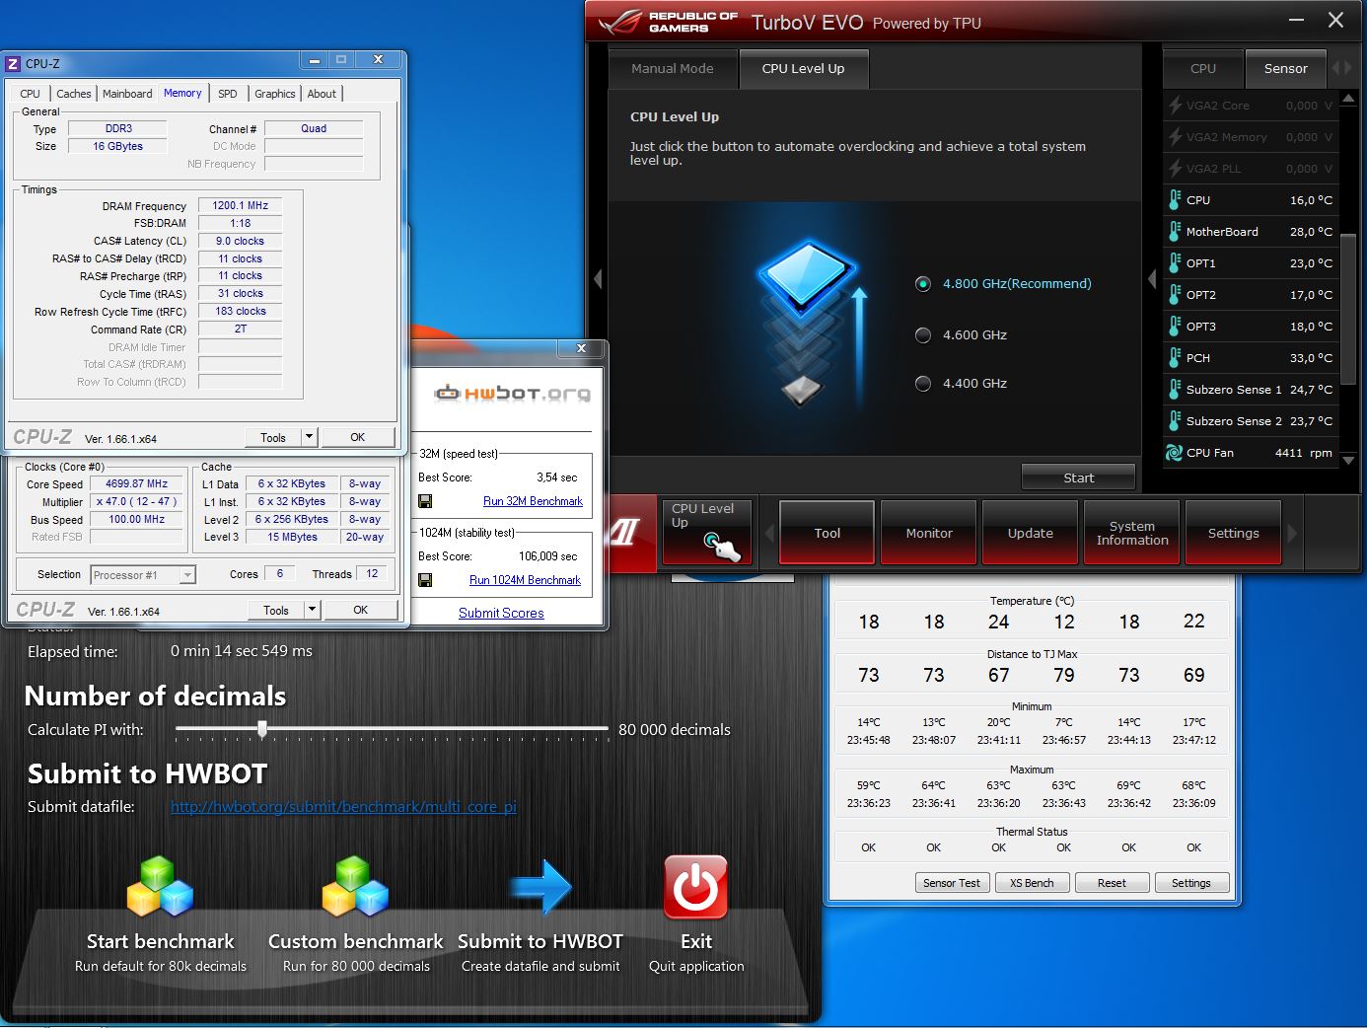Click the Custom benchmark cubes icon

tap(355, 886)
